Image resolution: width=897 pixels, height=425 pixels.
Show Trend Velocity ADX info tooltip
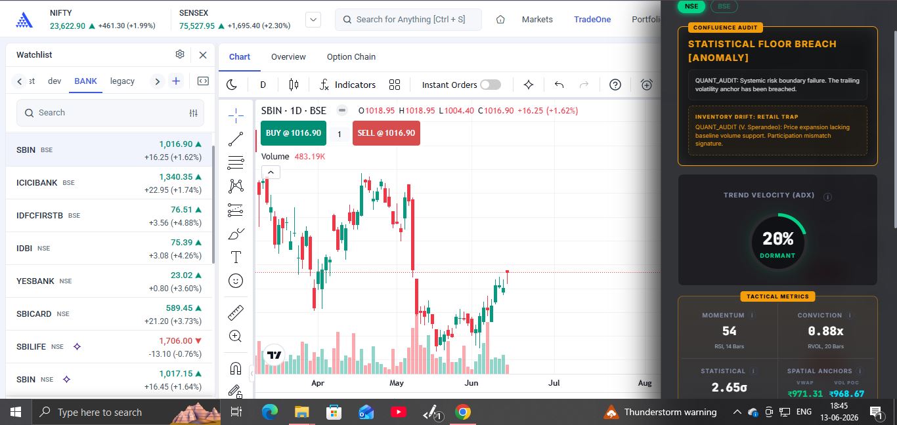[828, 197]
